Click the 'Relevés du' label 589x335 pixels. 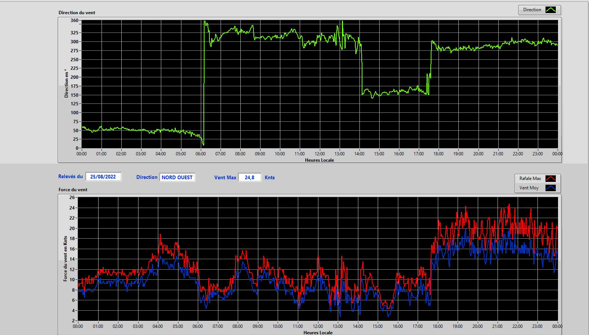point(71,176)
